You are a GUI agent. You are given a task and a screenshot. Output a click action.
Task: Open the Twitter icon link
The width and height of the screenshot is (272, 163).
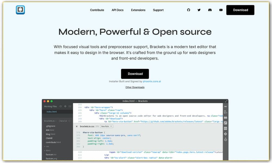[199, 10]
